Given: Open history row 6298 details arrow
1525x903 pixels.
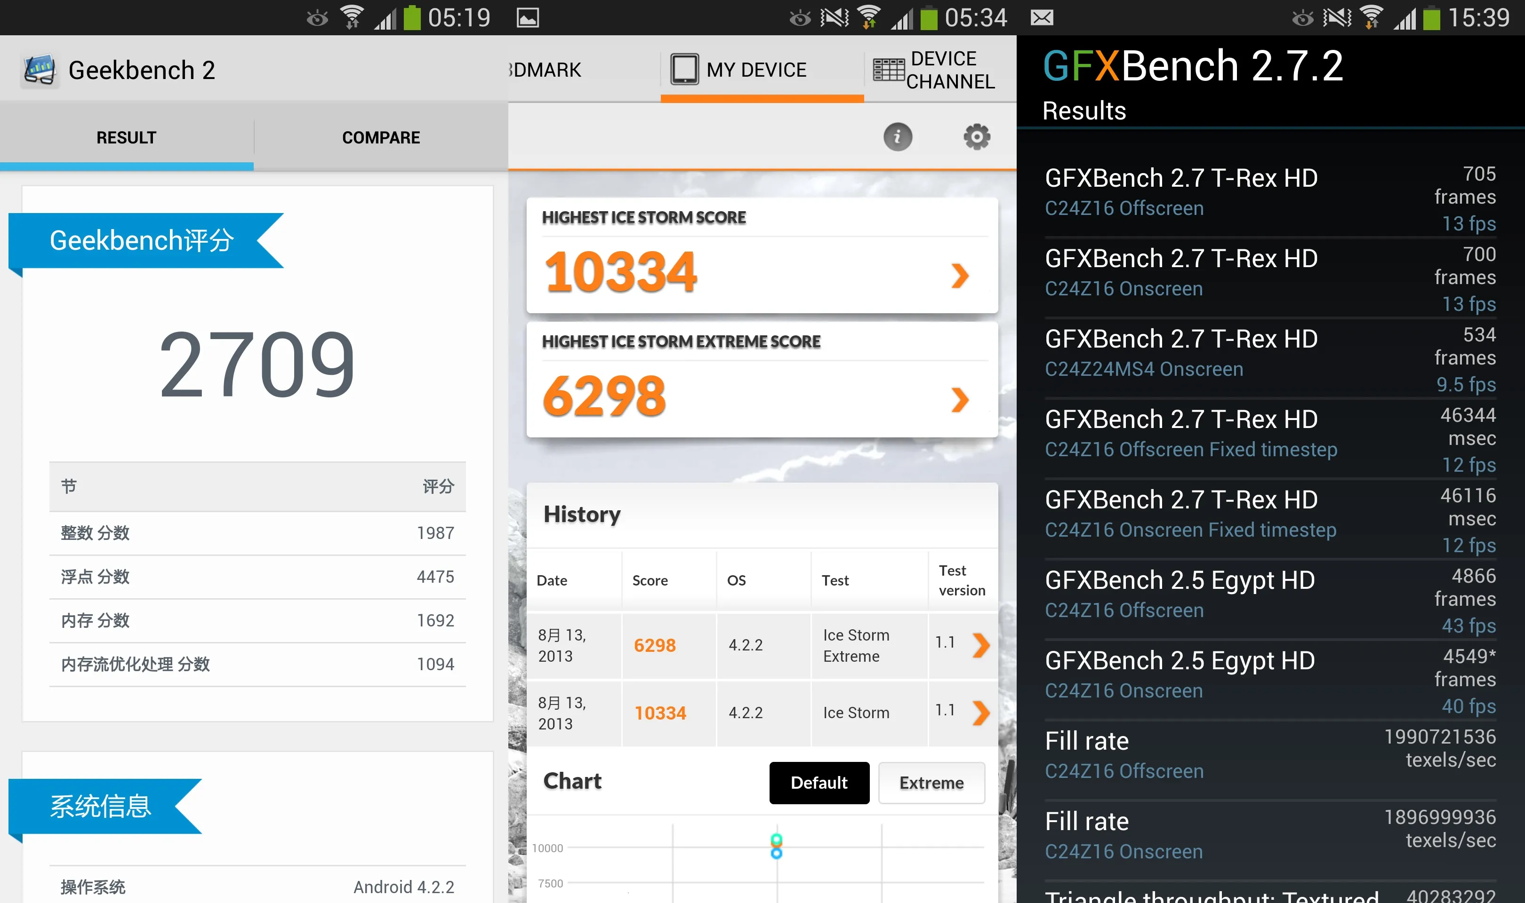Looking at the screenshot, I should click(981, 645).
